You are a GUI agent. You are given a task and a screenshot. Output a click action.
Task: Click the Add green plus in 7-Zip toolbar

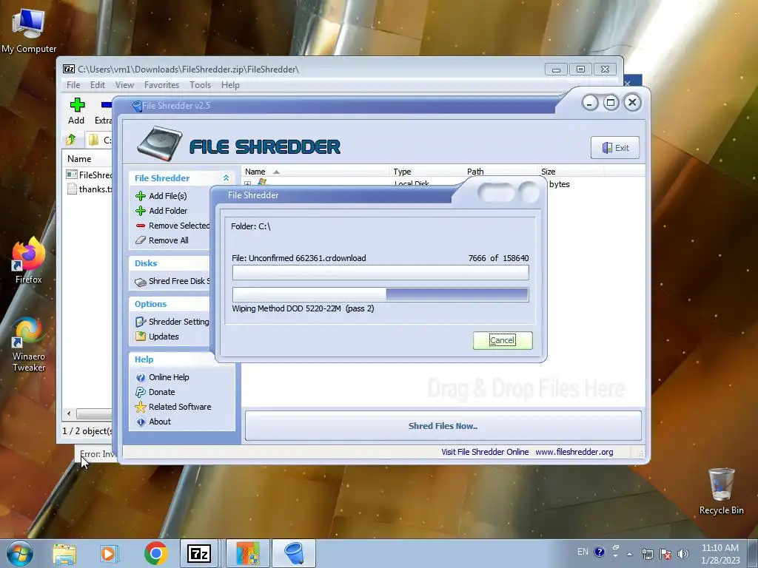click(x=77, y=104)
